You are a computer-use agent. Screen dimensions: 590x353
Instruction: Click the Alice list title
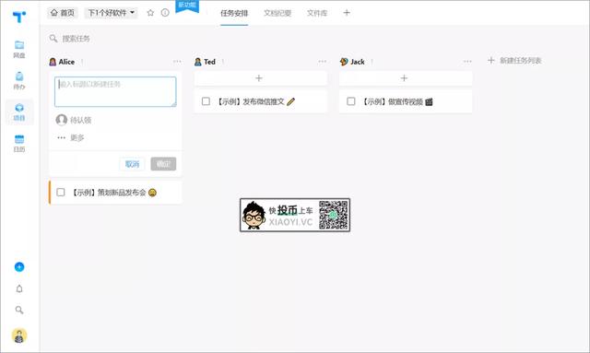click(66, 62)
